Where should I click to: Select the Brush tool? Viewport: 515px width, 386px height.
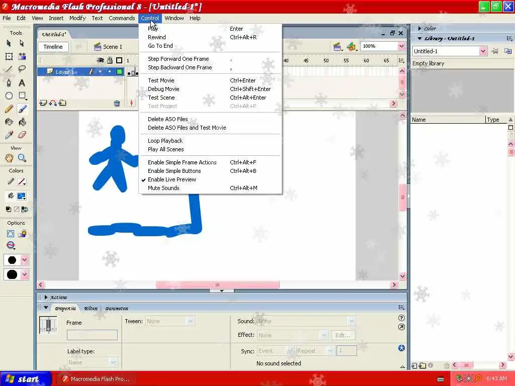[22, 109]
